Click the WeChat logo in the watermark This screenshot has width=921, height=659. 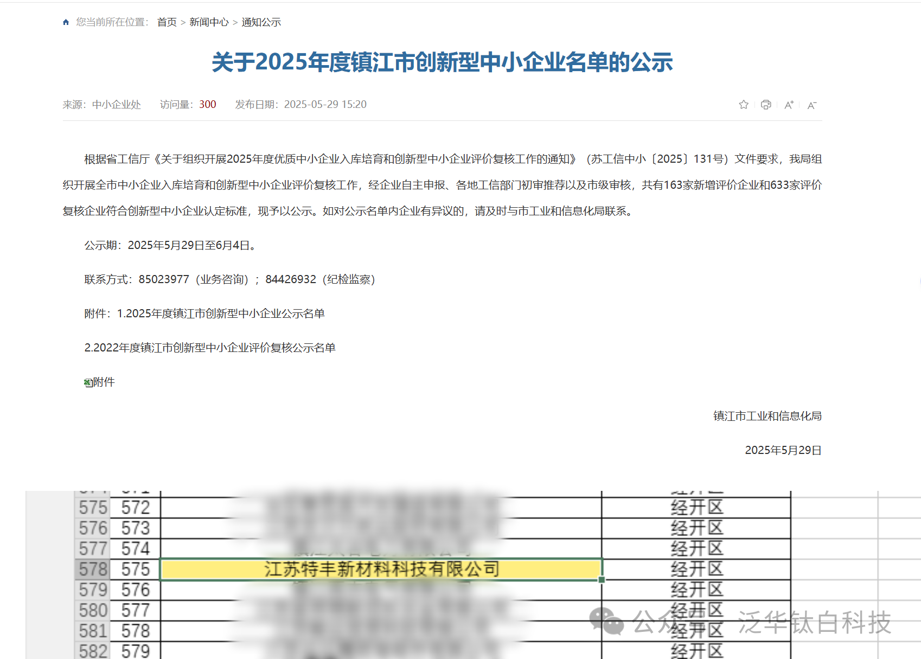(606, 621)
